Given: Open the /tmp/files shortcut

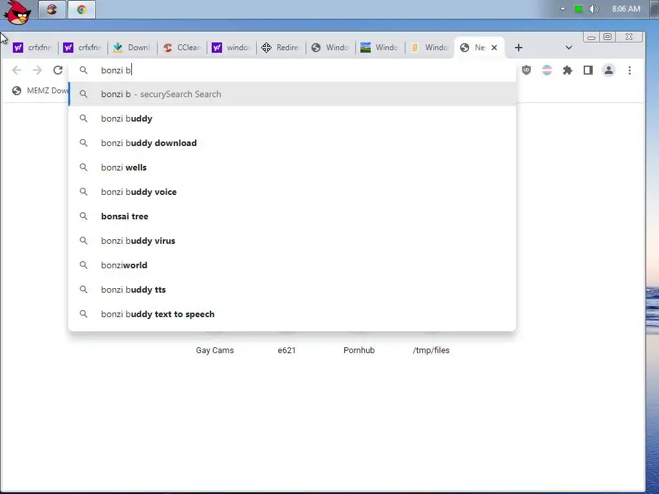Looking at the screenshot, I should click(431, 350).
